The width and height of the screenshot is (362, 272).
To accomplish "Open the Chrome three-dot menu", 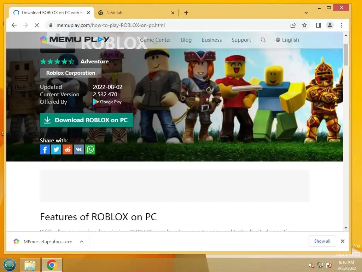I will pos(341,25).
